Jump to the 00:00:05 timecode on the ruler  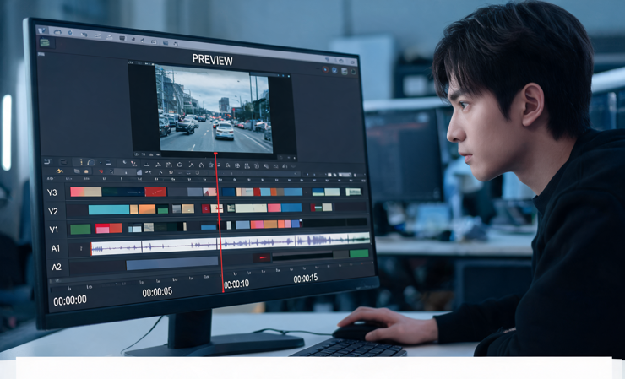click(157, 292)
